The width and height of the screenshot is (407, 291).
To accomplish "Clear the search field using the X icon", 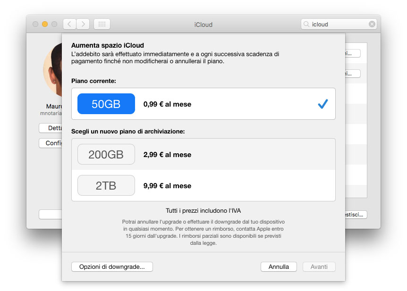I will (372, 24).
